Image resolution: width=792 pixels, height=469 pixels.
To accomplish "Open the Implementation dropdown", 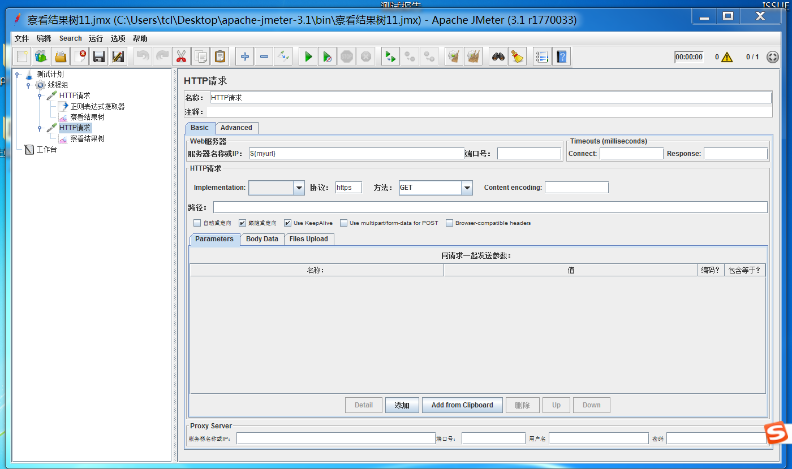I will click(299, 188).
